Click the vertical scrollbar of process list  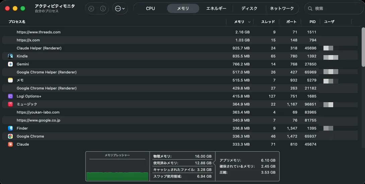point(363,47)
